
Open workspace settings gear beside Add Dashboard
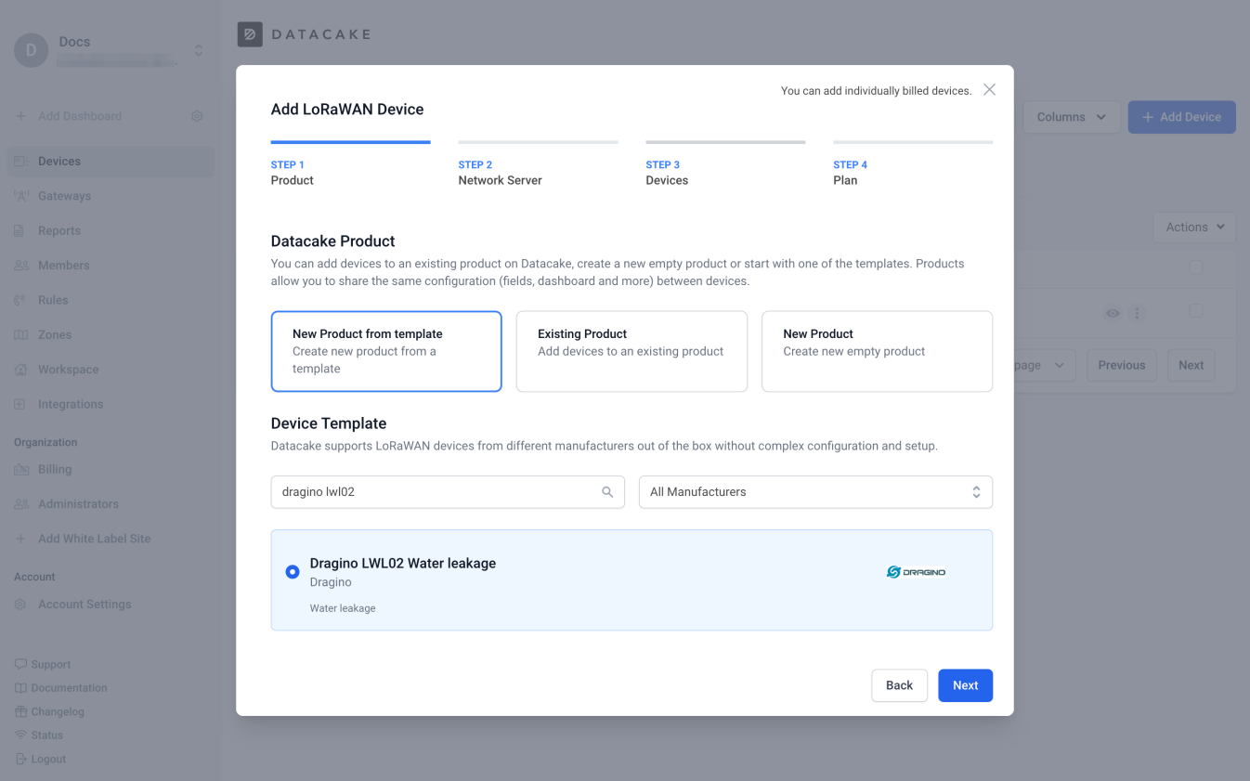[197, 116]
